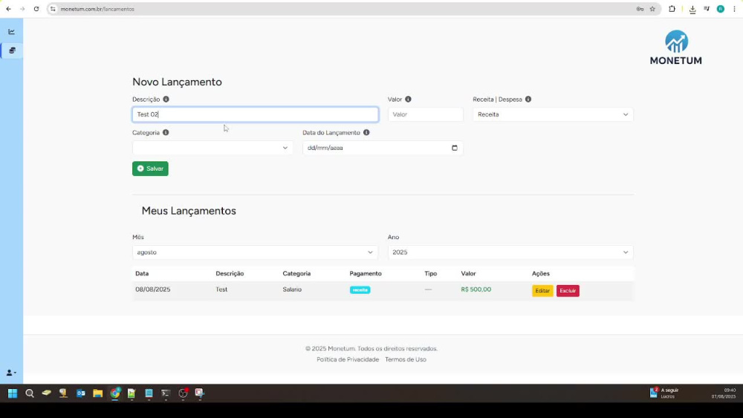Open the Mês dropdown showing agosto

tap(255, 252)
